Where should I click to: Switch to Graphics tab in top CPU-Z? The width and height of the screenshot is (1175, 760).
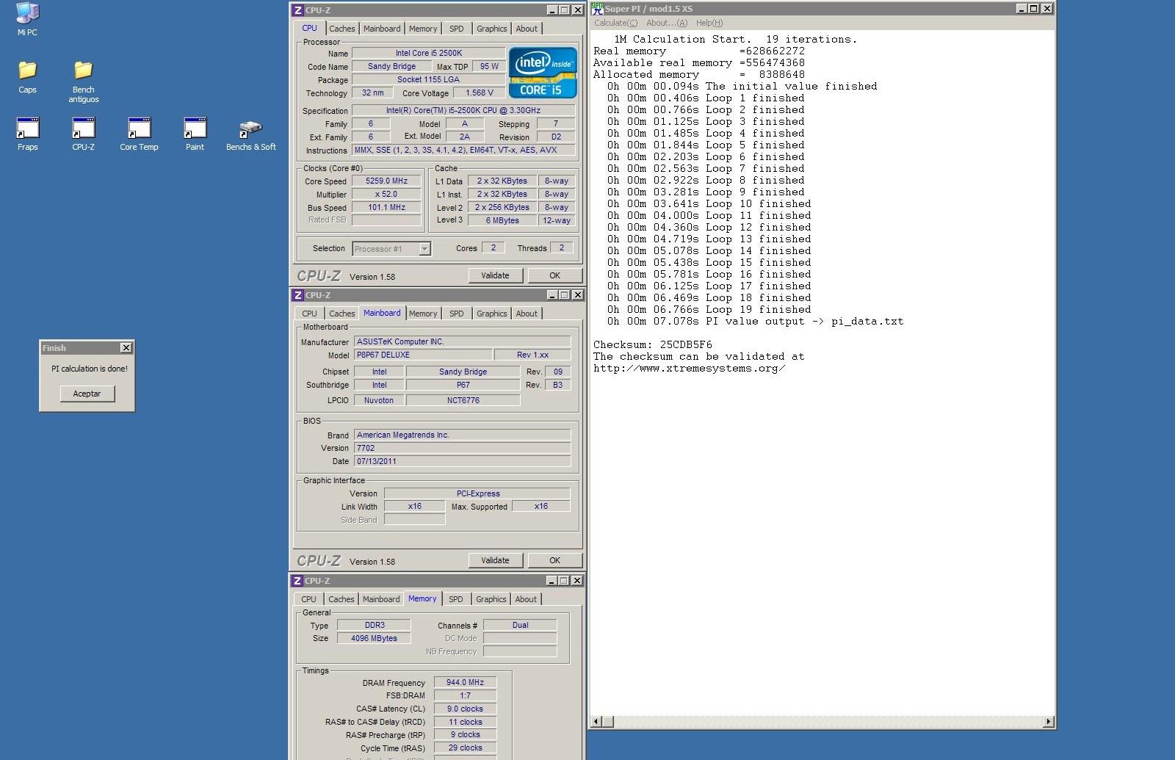click(491, 29)
